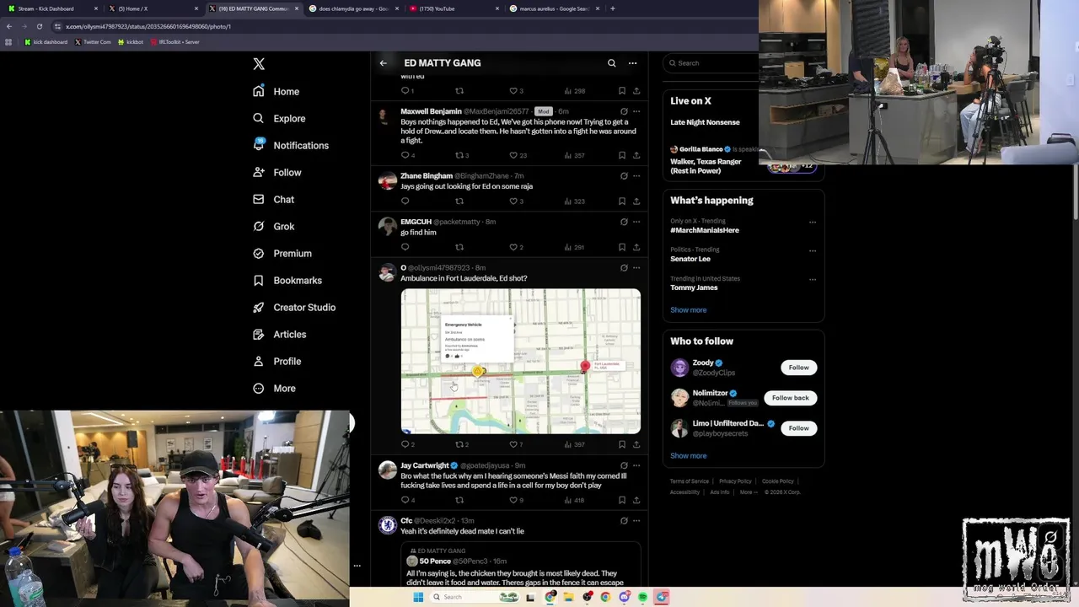
Task: Open a new browser tab
Action: coord(613,8)
